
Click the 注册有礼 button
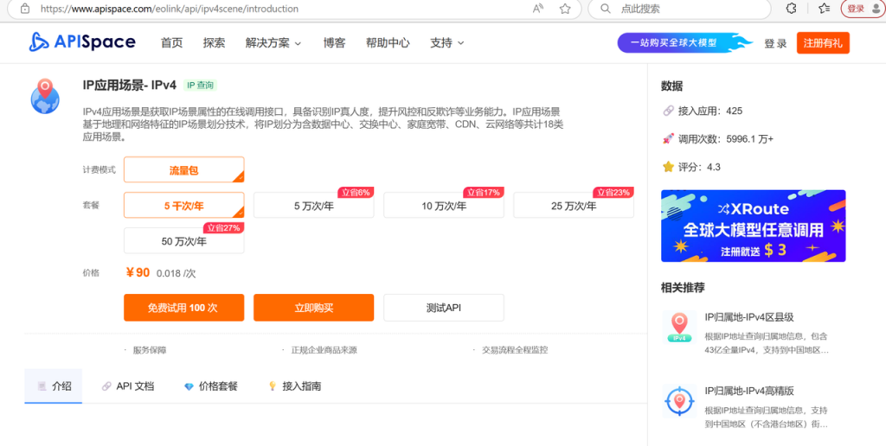coord(823,43)
